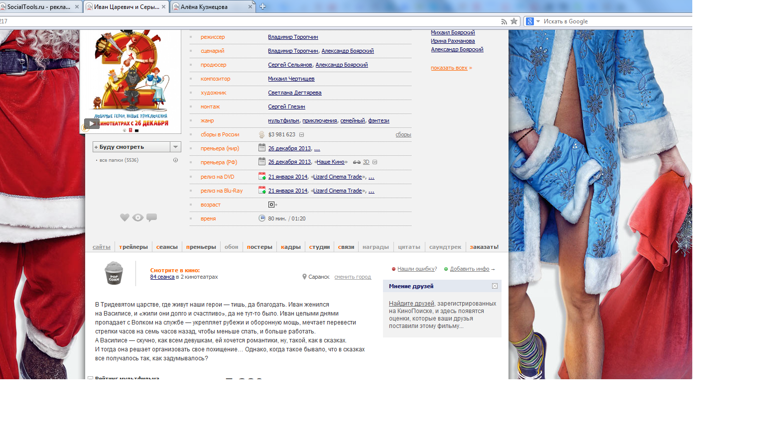Open the трейлеры section
Viewport: 765px width, 430px height.
[x=133, y=247]
